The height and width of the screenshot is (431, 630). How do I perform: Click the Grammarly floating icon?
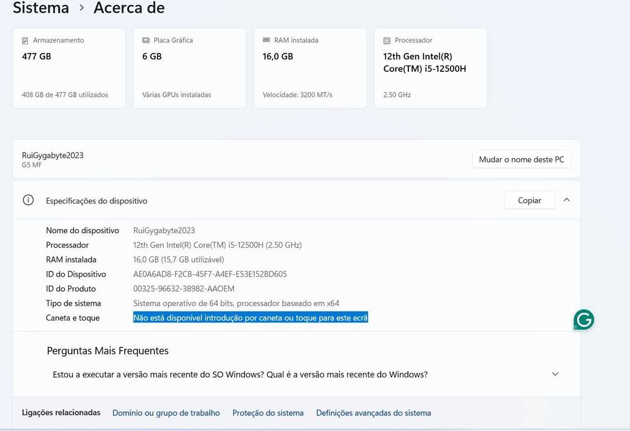coord(584,319)
